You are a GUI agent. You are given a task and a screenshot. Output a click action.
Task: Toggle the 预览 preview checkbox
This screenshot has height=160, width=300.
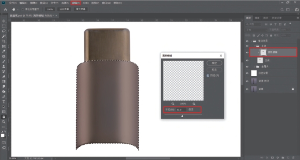click(208, 76)
